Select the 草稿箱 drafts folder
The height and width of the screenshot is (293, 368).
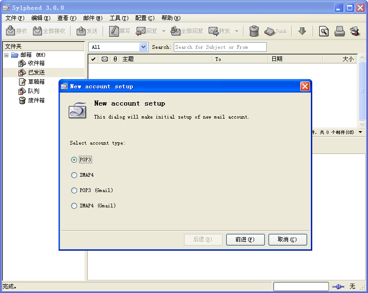tap(36, 82)
